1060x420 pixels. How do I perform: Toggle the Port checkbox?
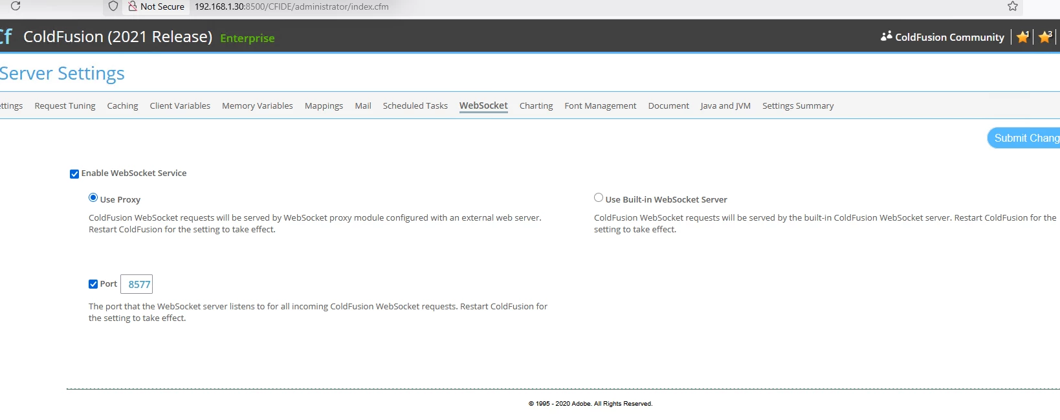(93, 284)
